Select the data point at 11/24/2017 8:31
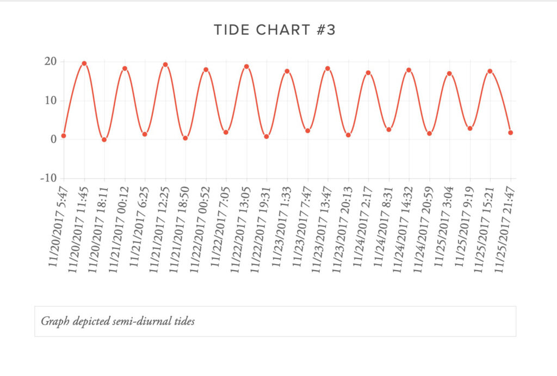The height and width of the screenshot is (376, 557). 389,129
